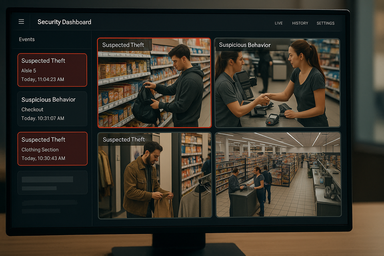Click the Events panel header
Viewport: 384px width, 256px height.
point(27,39)
